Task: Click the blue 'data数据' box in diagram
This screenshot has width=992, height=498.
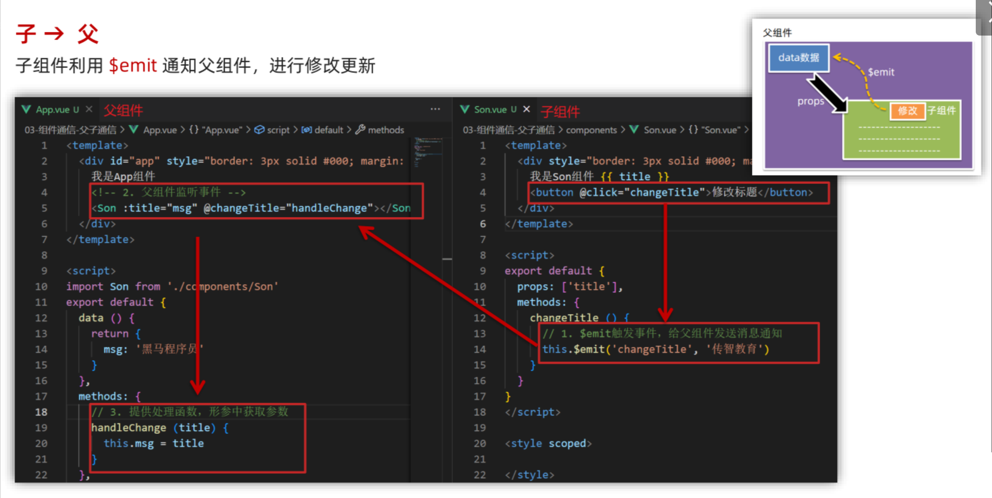Action: click(x=798, y=58)
